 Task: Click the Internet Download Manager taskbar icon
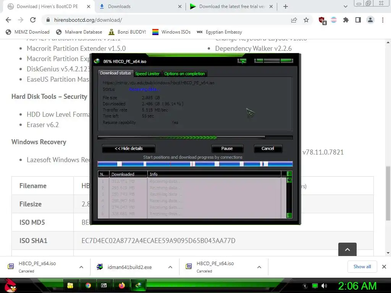click(x=139, y=285)
